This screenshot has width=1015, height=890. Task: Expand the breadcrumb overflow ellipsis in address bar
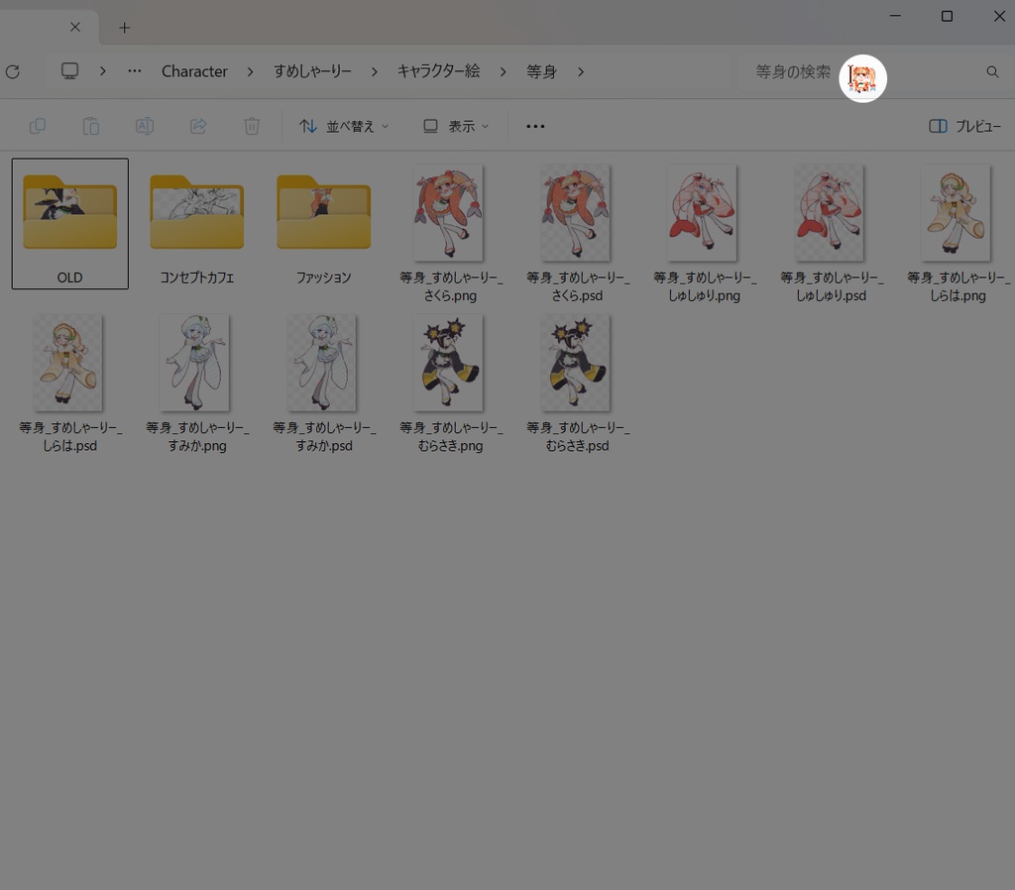(x=134, y=70)
